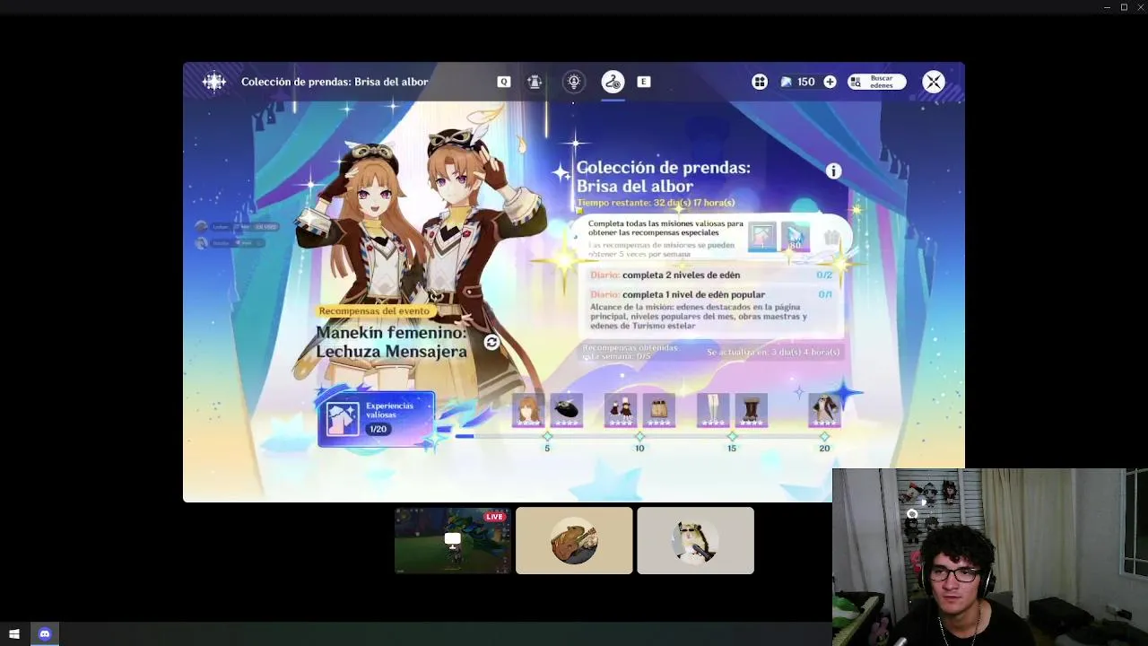
Task: Click the milestone 5 diamond marker
Action: (547, 436)
